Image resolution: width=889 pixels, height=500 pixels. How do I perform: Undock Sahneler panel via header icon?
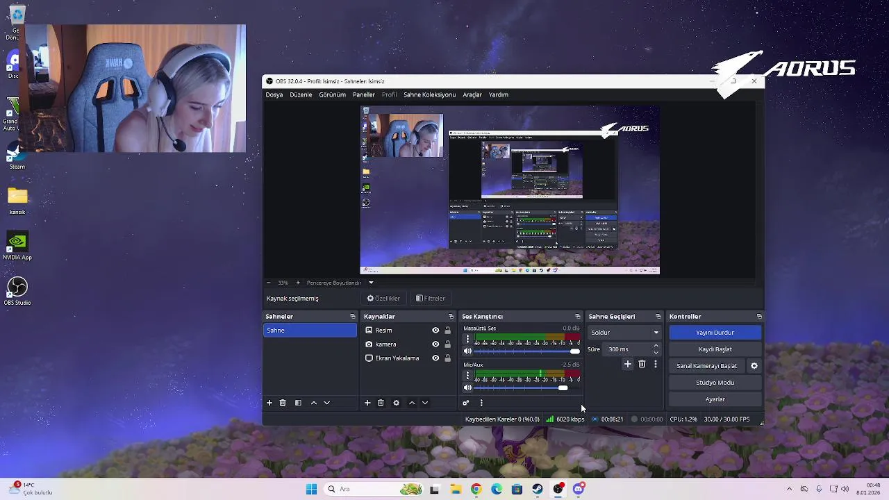[x=352, y=317]
